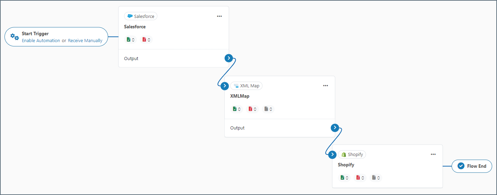Click the XMLMap Output arrow port
Image resolution: width=497 pixels, height=195 pixels.
point(335,128)
